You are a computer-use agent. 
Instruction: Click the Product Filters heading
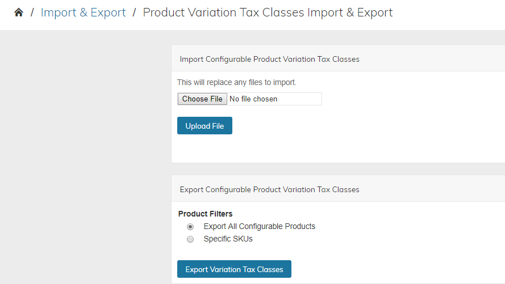tap(205, 214)
